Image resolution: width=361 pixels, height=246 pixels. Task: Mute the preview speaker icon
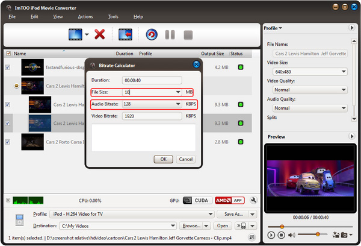coord(291,235)
